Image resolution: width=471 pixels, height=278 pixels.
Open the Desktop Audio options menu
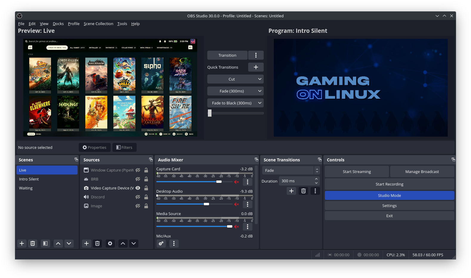click(x=248, y=204)
